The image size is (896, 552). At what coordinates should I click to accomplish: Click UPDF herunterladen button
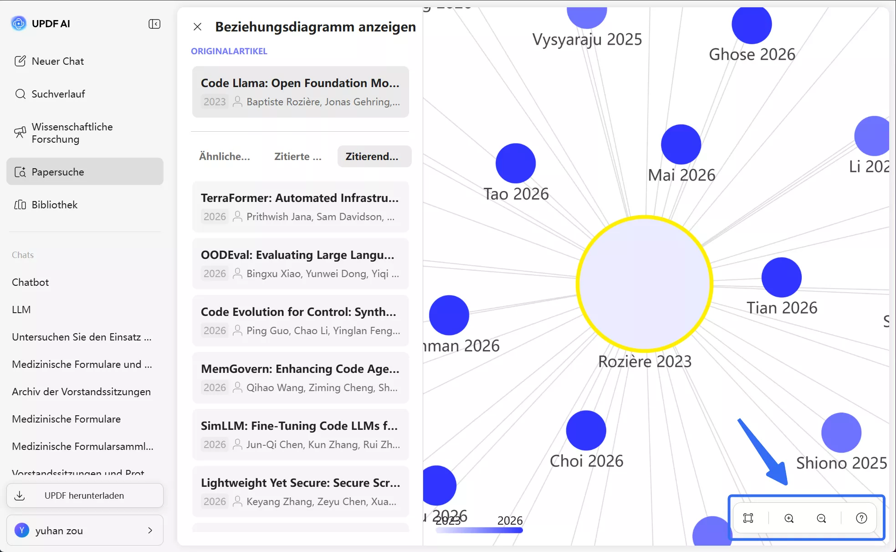click(85, 495)
